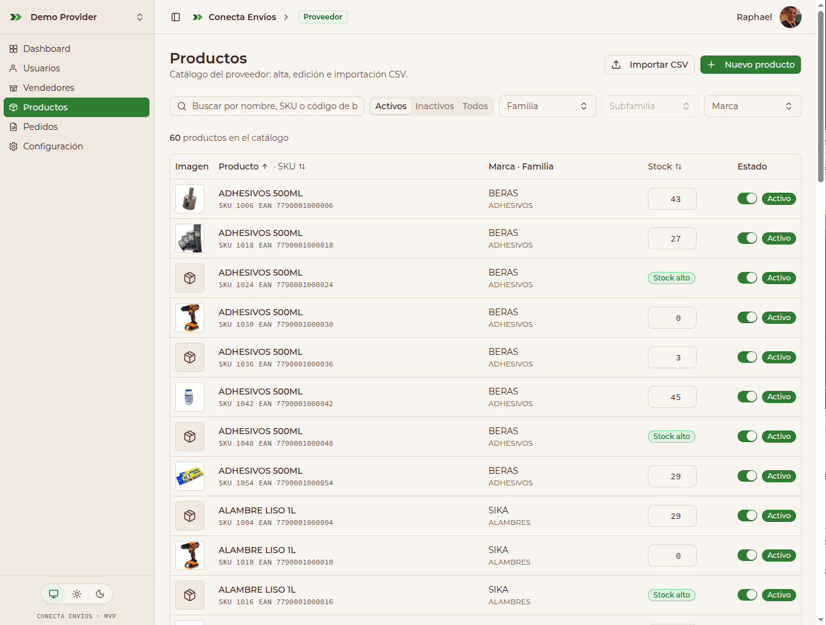This screenshot has height=625, width=826.
Task: Click the Stock column header
Action: [x=665, y=166]
